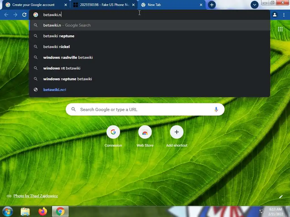The width and height of the screenshot is (290, 217).
Task: Open a new tab with plus button
Action: coord(212,5)
